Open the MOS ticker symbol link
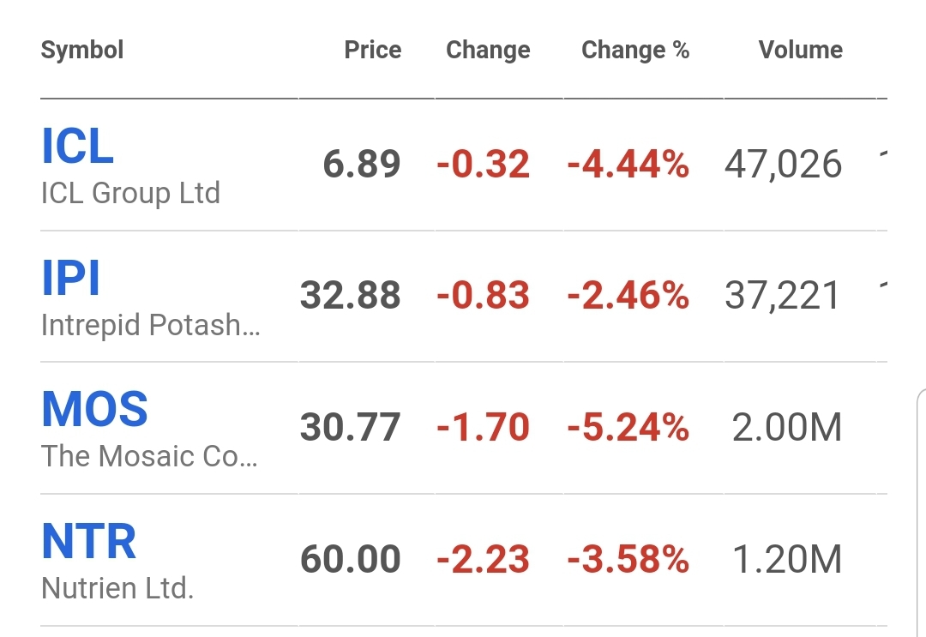This screenshot has width=926, height=637. (x=95, y=409)
